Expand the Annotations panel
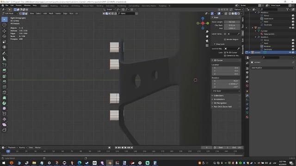Viewport: 296px width, 166px height. pos(219,99)
